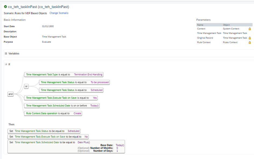Click the Original Record parameter name

tap(205, 38)
